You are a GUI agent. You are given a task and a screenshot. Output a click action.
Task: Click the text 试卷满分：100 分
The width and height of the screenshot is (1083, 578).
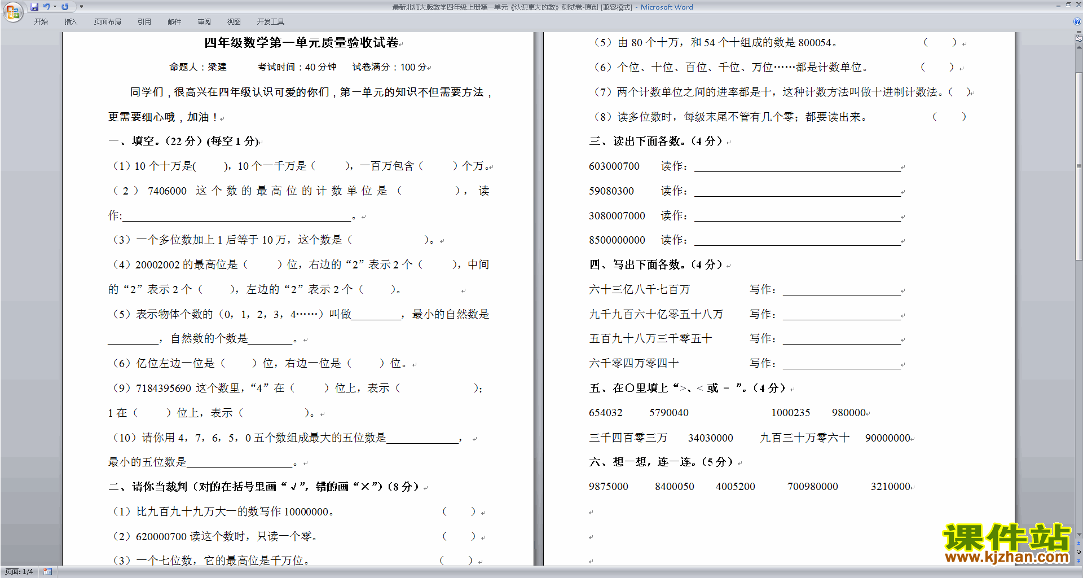pos(390,67)
